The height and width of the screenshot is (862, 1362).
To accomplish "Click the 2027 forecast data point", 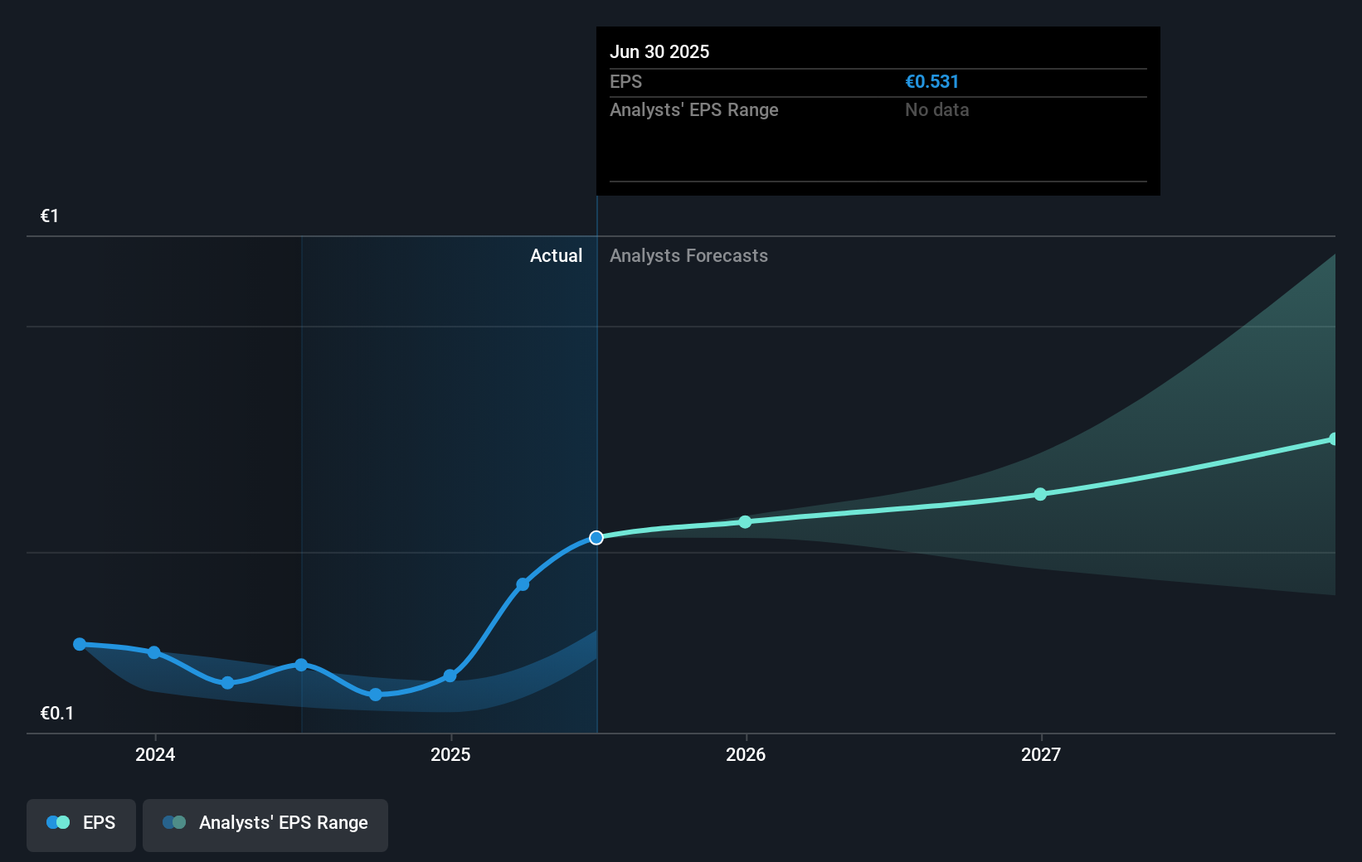I will (x=1041, y=494).
